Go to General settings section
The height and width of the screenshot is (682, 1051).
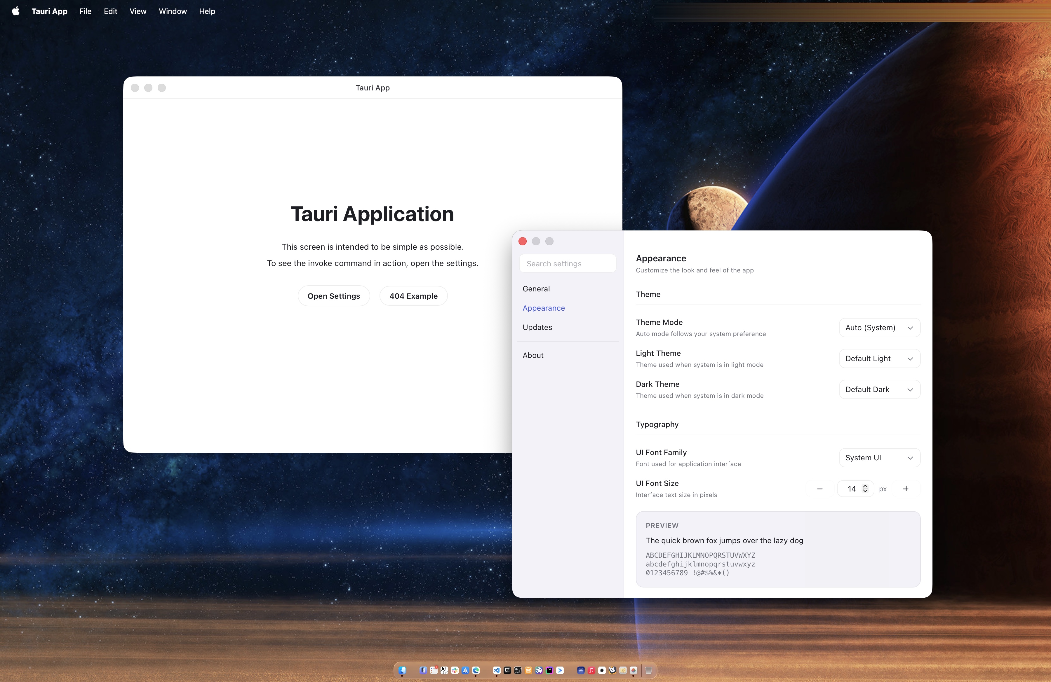pos(568,289)
